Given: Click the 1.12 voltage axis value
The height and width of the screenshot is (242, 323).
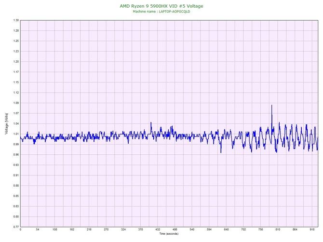Looking at the screenshot, I should tap(16, 93).
